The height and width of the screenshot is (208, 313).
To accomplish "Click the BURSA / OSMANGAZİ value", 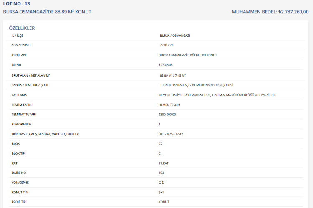I will [x=175, y=35].
